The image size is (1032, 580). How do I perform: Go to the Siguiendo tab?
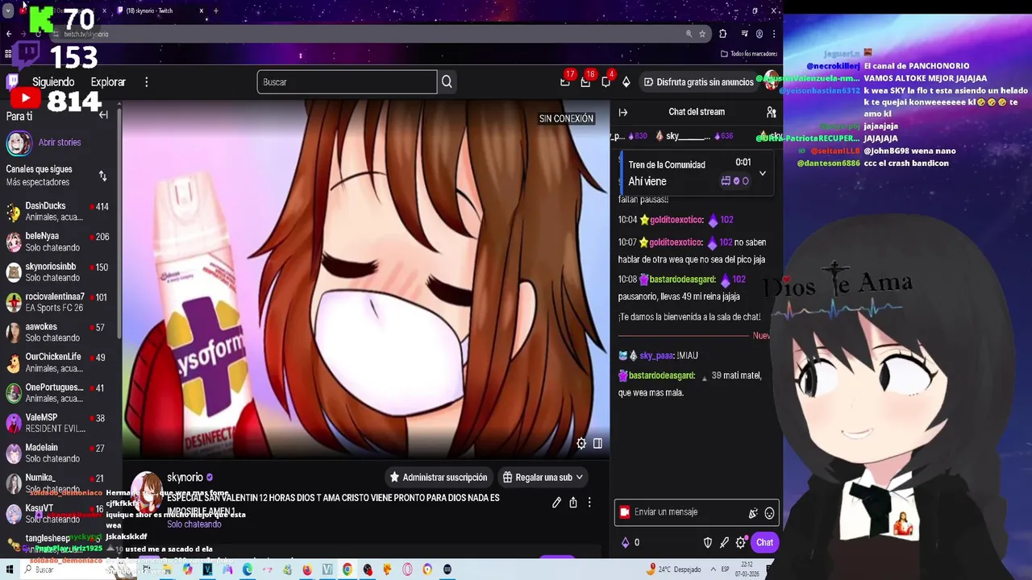click(x=53, y=82)
